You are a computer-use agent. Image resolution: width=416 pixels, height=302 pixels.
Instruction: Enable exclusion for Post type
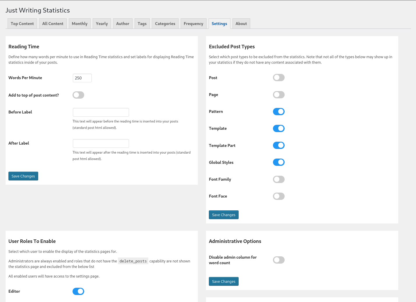pyautogui.click(x=279, y=77)
